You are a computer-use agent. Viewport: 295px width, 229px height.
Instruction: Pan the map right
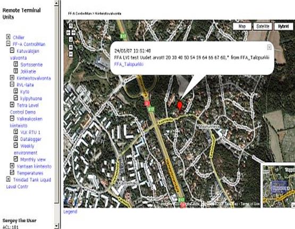tap(73, 33)
